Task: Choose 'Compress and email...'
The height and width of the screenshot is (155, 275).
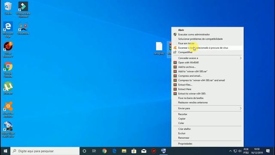Action: (208, 76)
